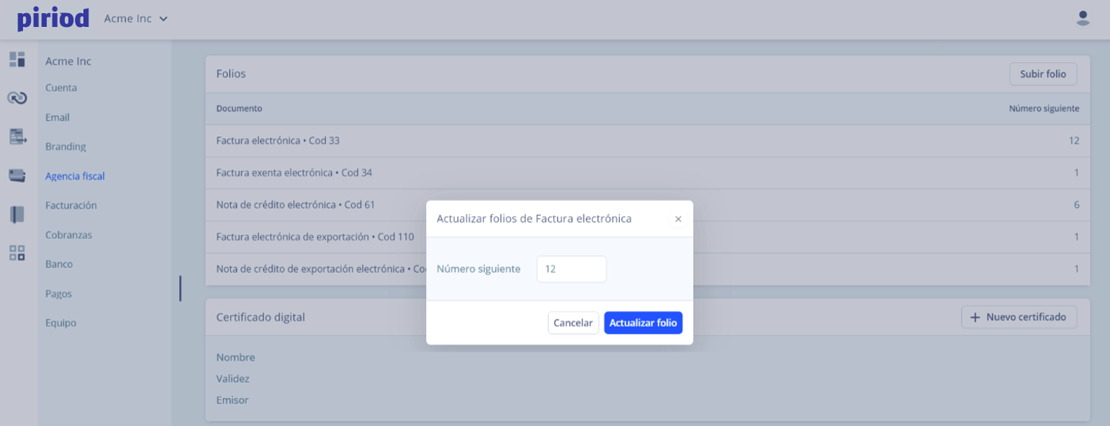Open the dashboard icon in left rail

tap(17, 59)
